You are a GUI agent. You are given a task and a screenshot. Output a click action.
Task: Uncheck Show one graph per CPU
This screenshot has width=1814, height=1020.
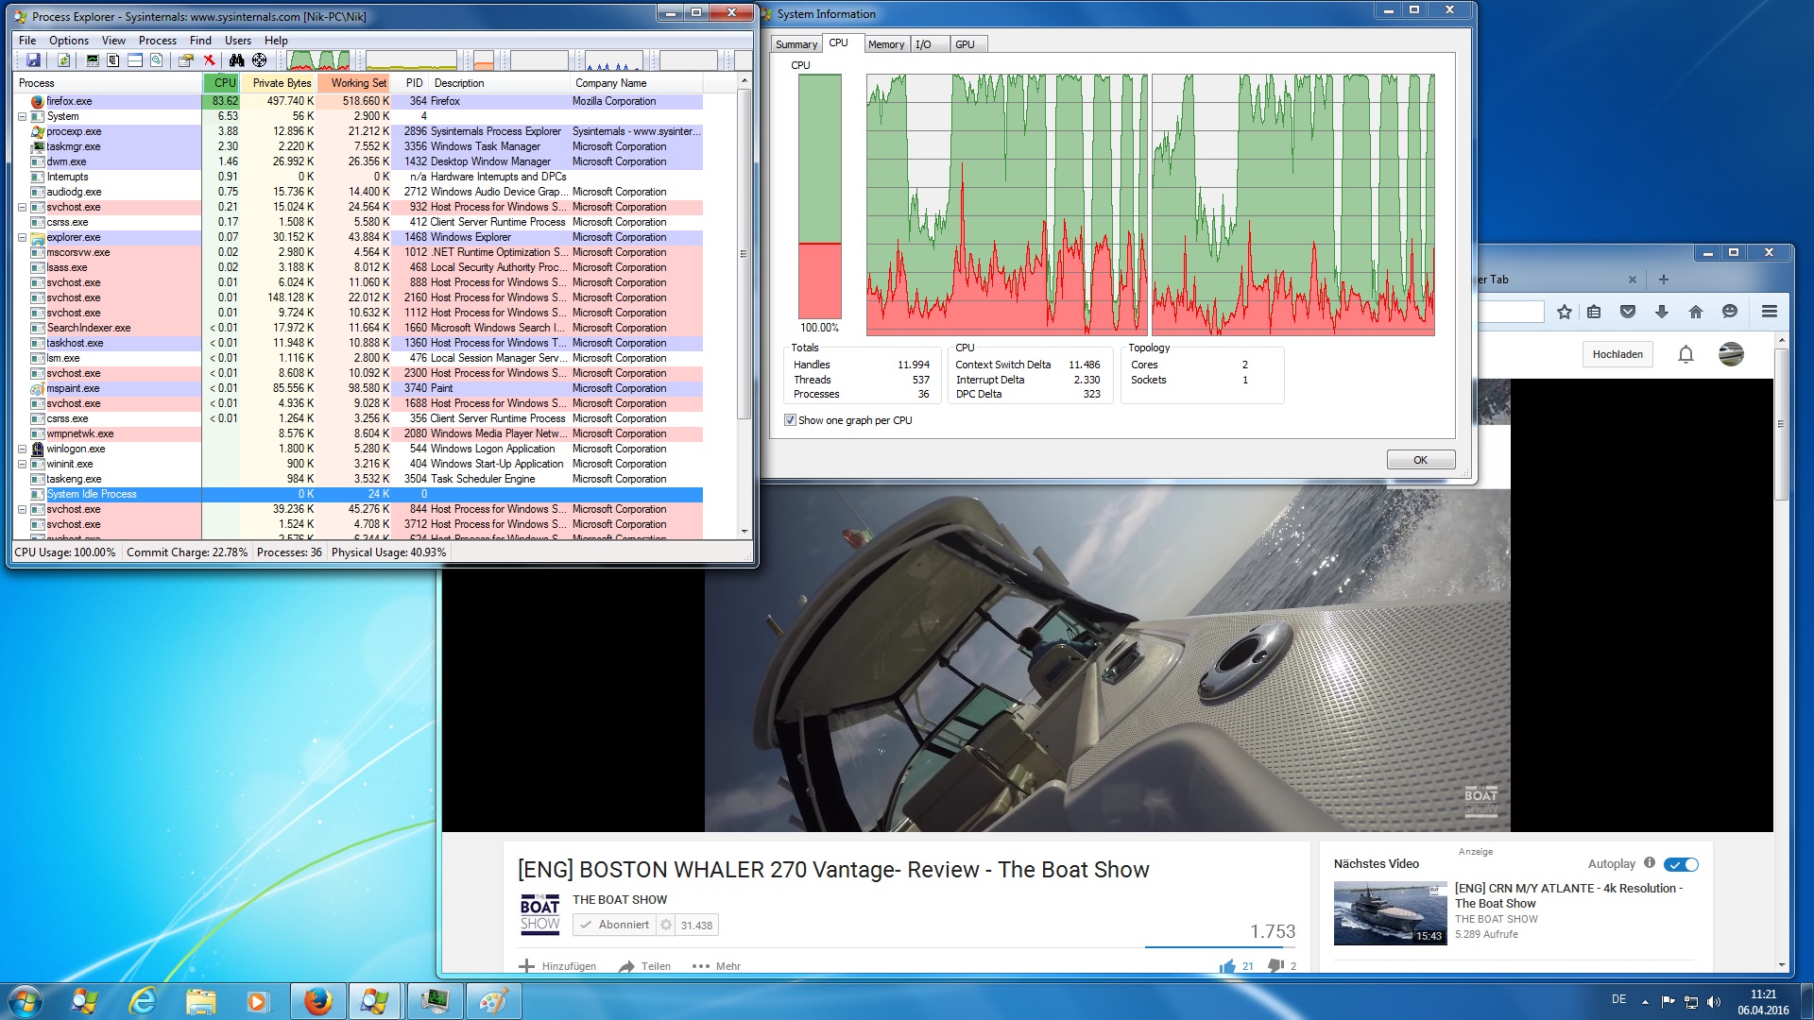click(x=790, y=420)
